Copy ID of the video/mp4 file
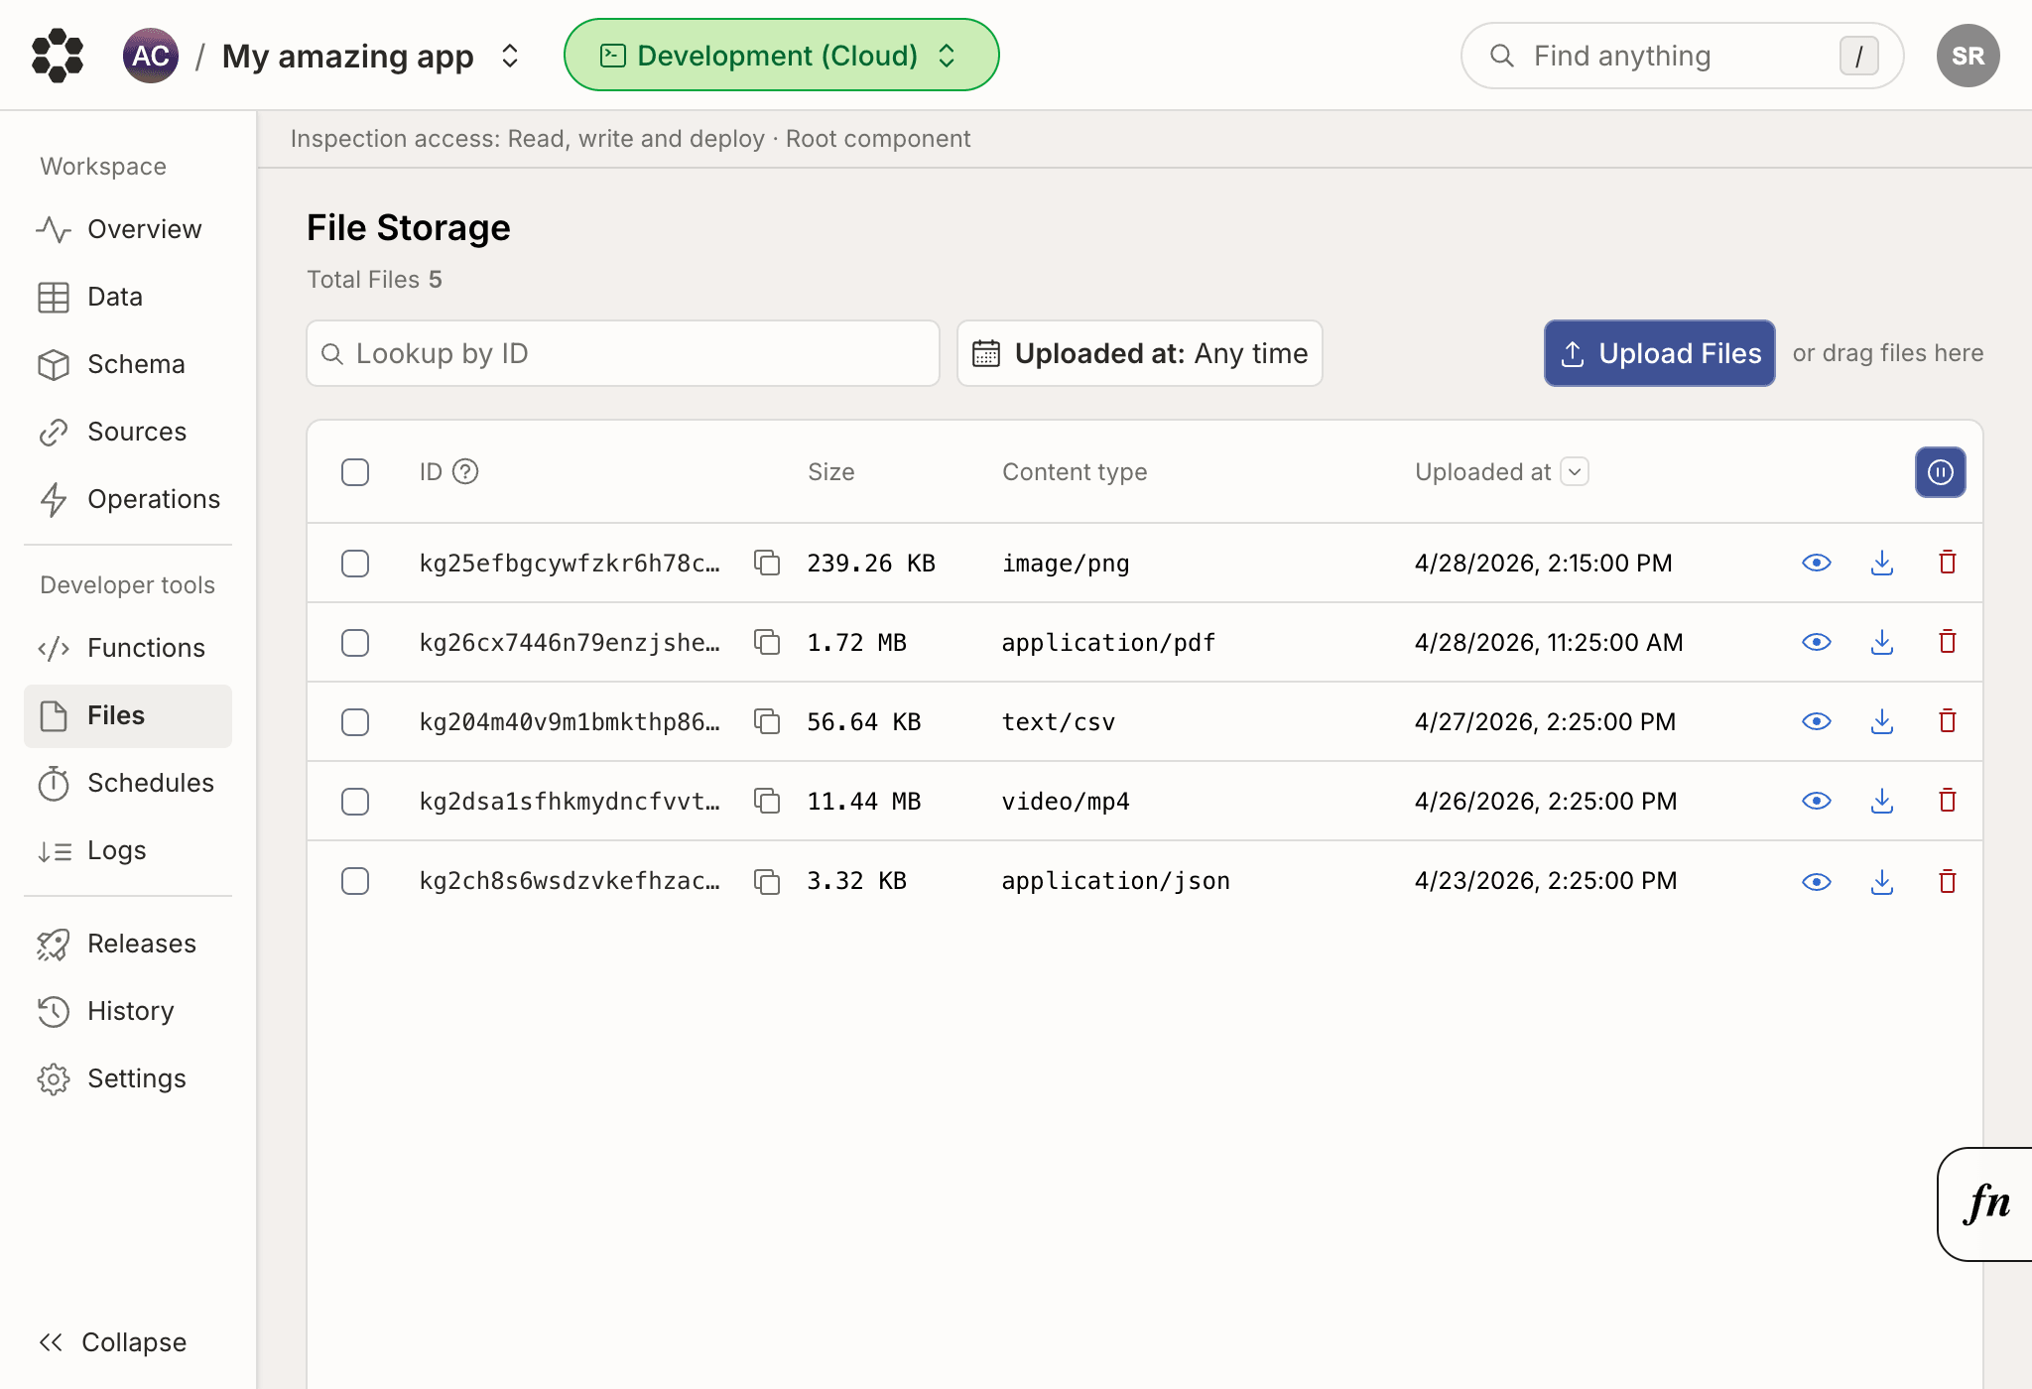 click(x=767, y=801)
